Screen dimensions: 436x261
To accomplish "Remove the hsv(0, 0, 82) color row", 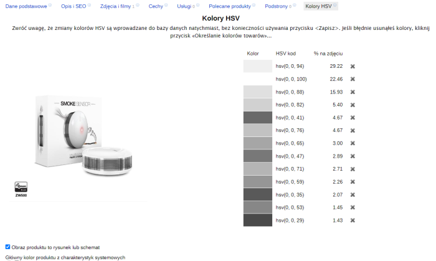I will point(353,105).
